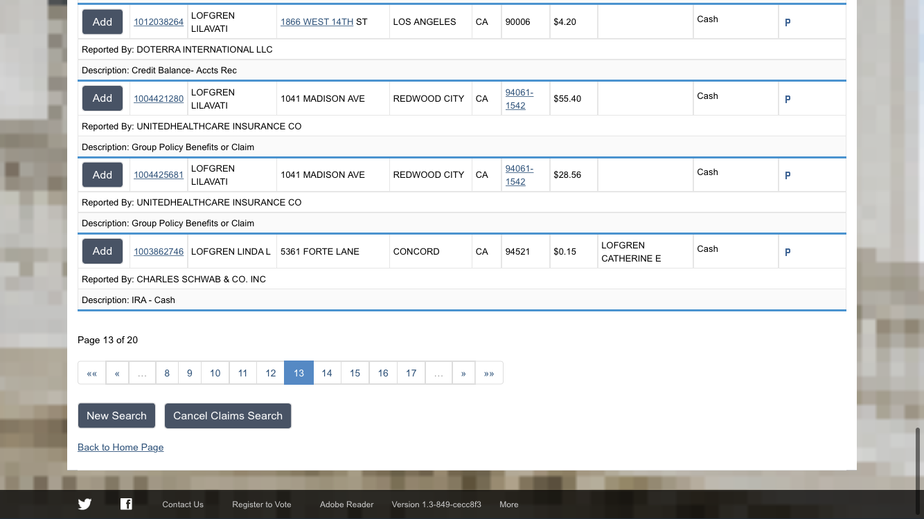Select Description Credit Balance- Accts Rec text
Screen dimensions: 924x519
point(159,71)
